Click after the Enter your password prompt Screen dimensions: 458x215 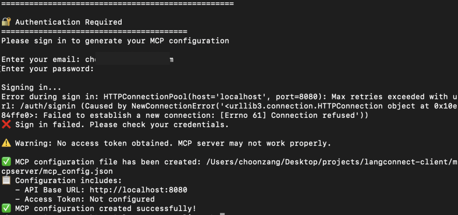pos(99,69)
